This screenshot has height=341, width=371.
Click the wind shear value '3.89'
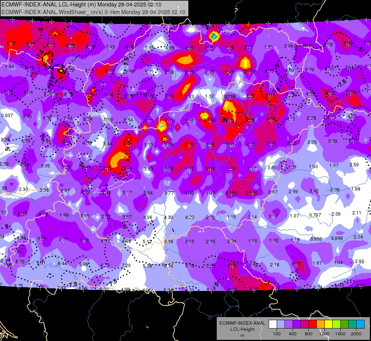point(289,46)
